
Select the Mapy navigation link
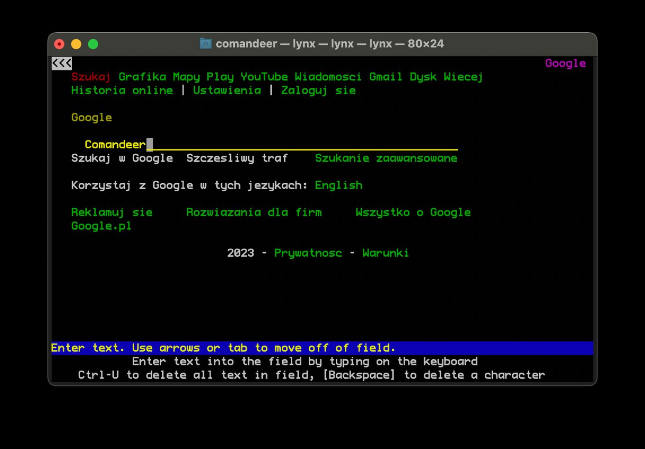186,77
